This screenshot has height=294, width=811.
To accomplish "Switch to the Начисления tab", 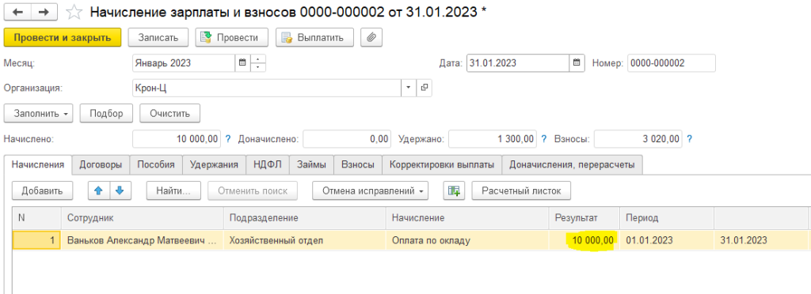I will pyautogui.click(x=38, y=164).
